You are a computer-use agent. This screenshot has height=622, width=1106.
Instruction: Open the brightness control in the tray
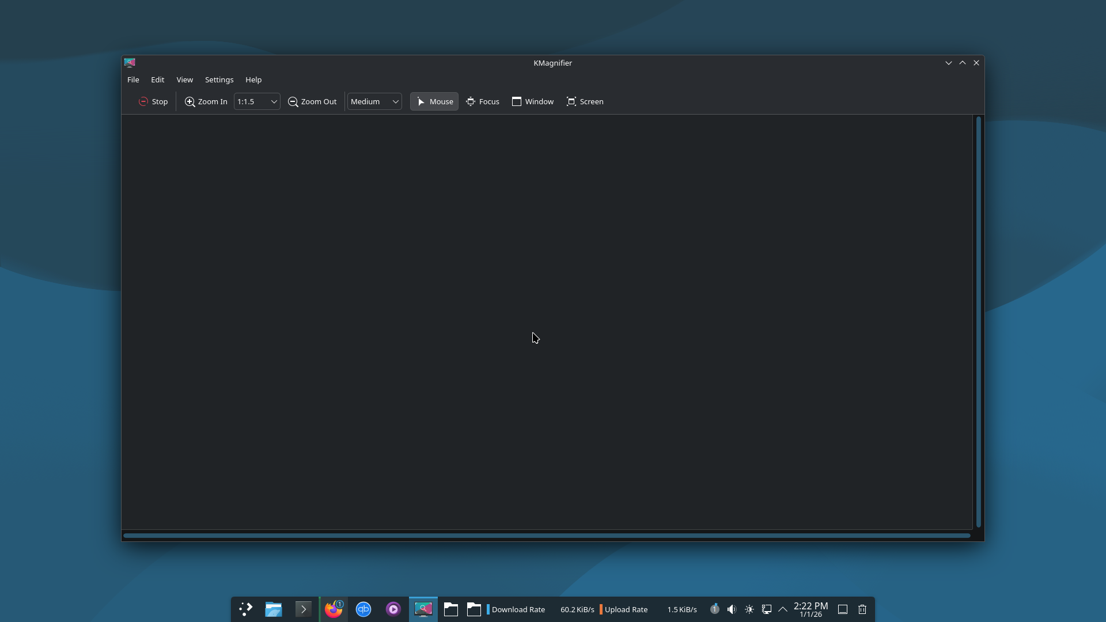[x=749, y=609]
